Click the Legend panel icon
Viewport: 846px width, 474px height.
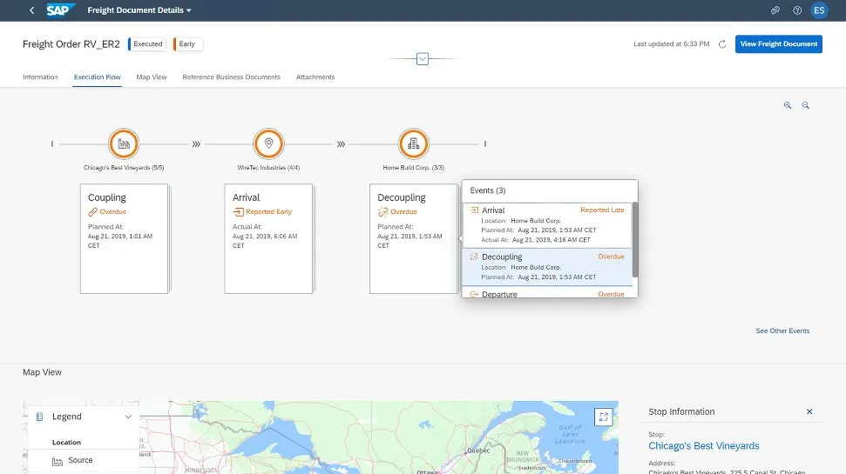coord(39,417)
